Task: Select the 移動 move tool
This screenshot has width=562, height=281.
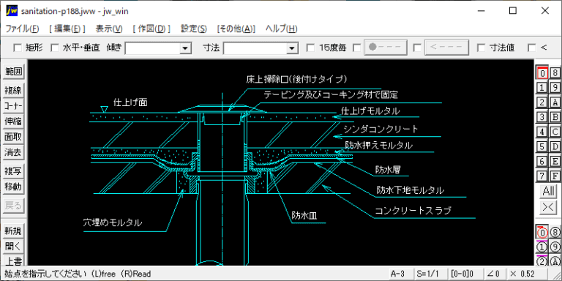Action: pyautogui.click(x=14, y=187)
